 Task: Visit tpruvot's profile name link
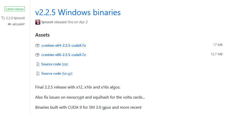(x=47, y=22)
